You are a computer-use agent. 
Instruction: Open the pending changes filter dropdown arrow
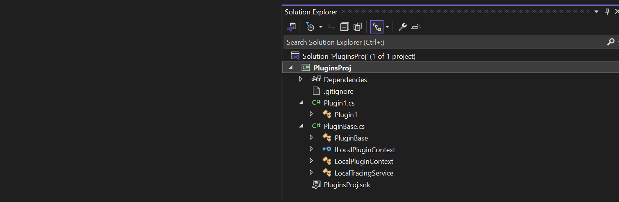click(321, 27)
